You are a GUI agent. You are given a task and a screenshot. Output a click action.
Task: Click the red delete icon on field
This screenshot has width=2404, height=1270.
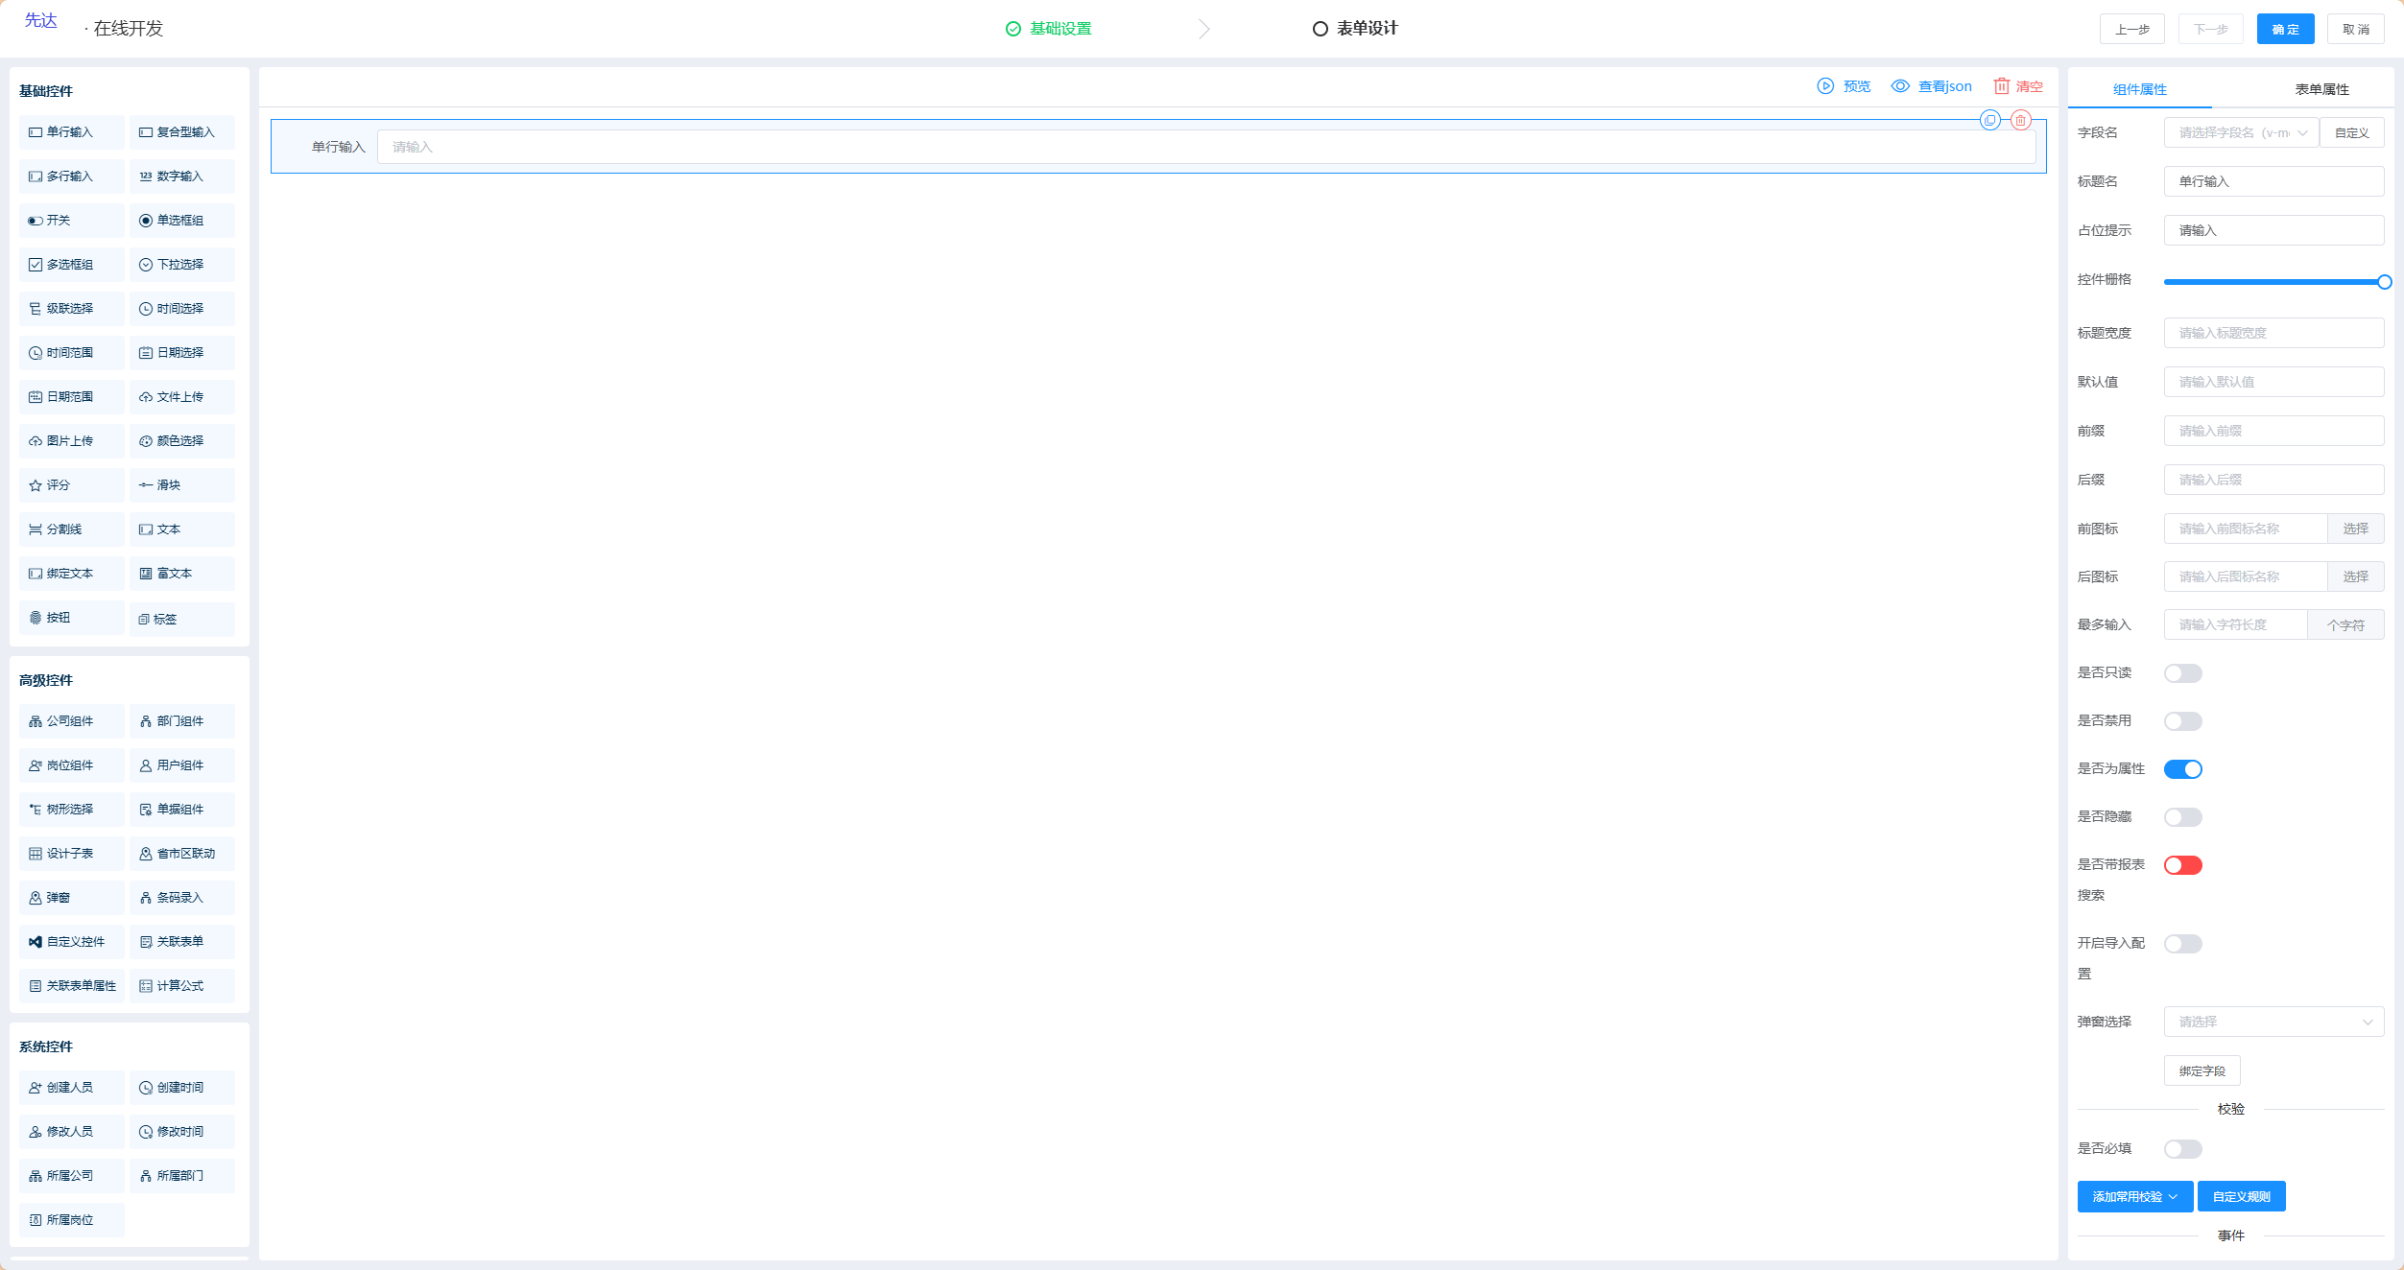tap(2020, 121)
